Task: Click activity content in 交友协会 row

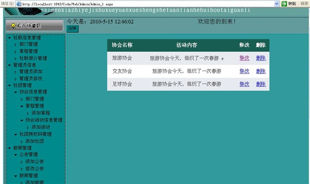Action: tap(186, 71)
